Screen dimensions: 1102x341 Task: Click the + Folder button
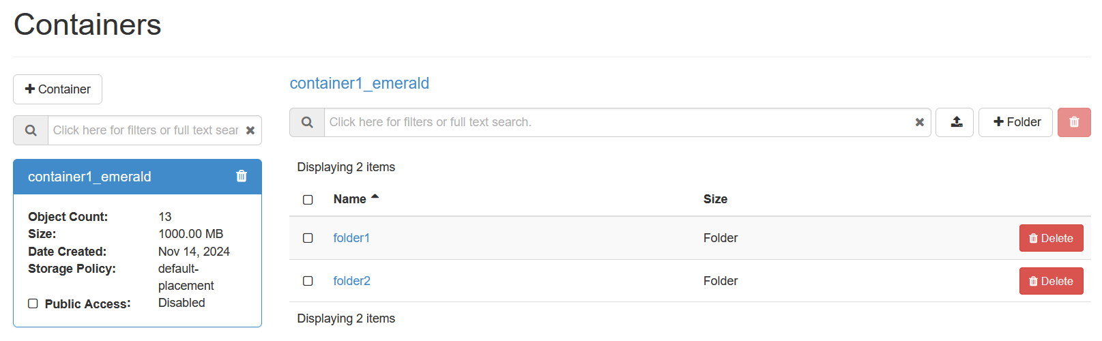pyautogui.click(x=1015, y=122)
